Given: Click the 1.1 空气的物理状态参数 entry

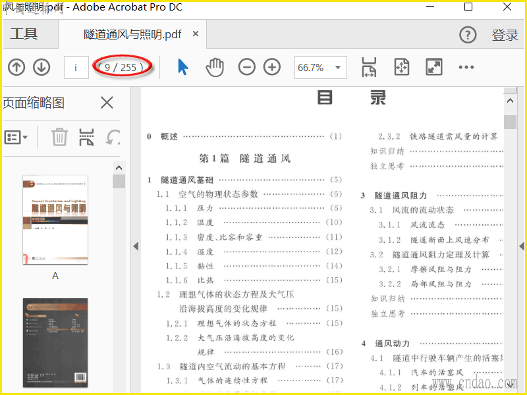Looking at the screenshot, I should pos(249,194).
